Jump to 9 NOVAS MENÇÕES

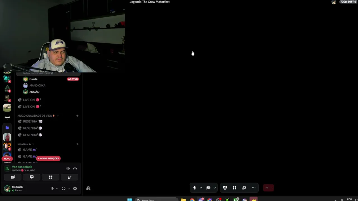coord(48,159)
